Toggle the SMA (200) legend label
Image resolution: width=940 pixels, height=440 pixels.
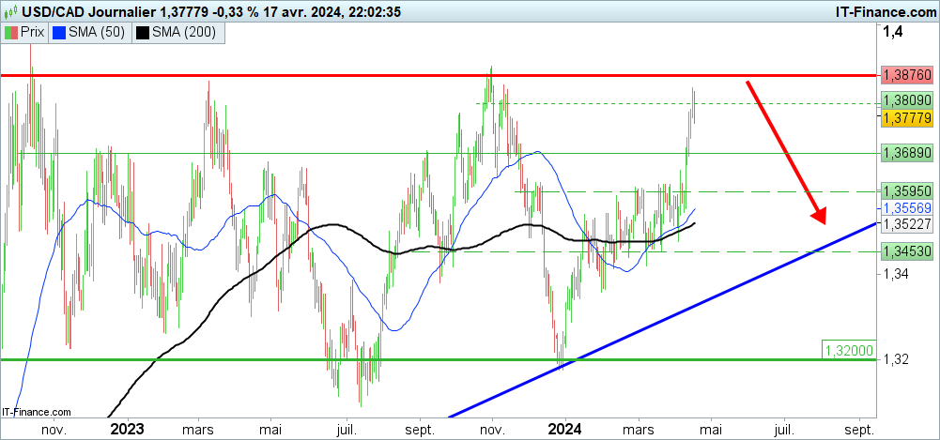click(x=180, y=32)
